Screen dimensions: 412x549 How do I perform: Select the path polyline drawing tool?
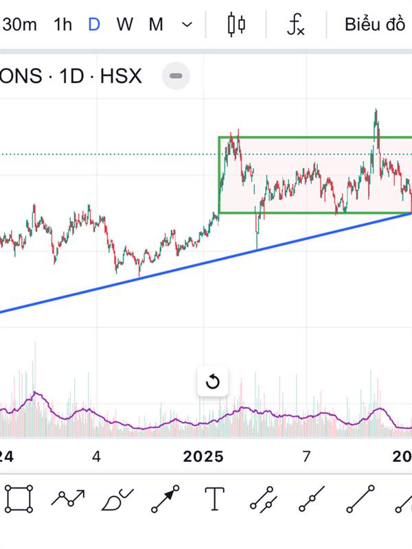[x=68, y=498]
